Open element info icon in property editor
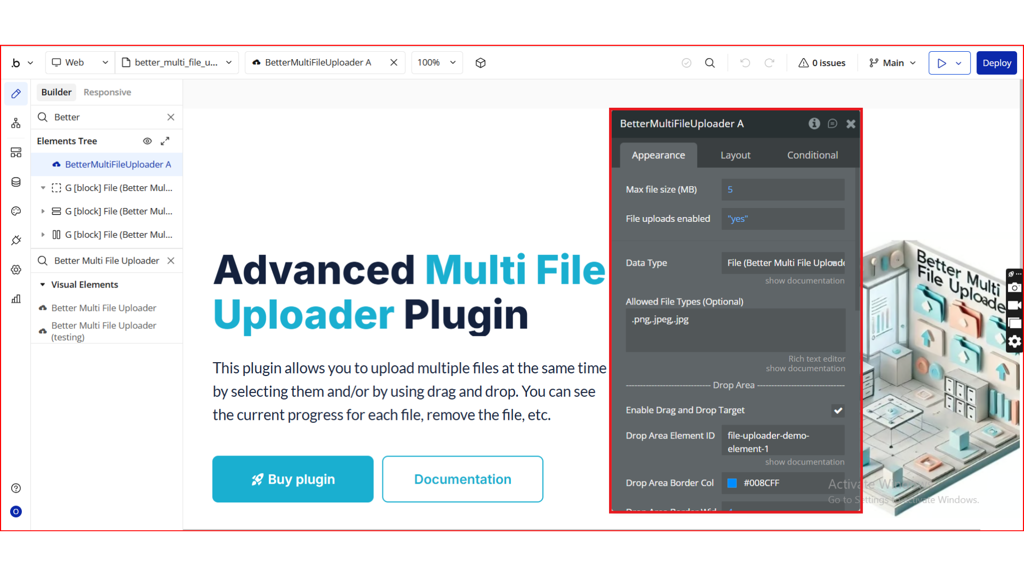The height and width of the screenshot is (576, 1024). point(814,124)
